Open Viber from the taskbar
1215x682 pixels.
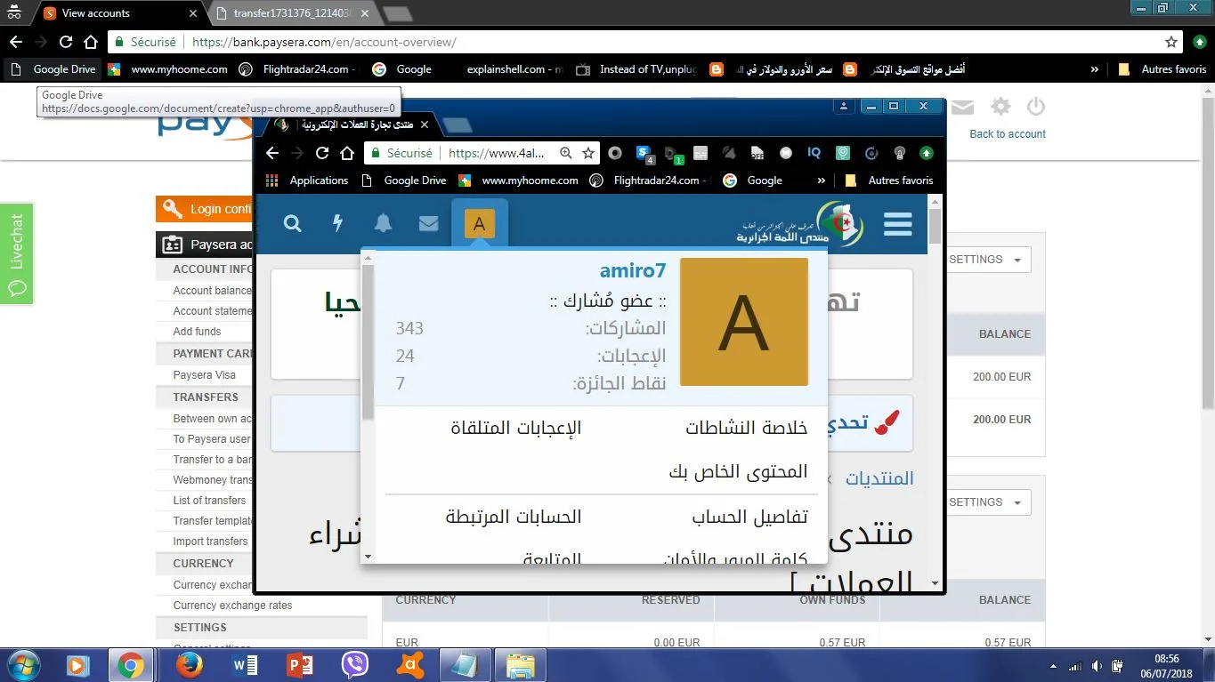click(355, 664)
